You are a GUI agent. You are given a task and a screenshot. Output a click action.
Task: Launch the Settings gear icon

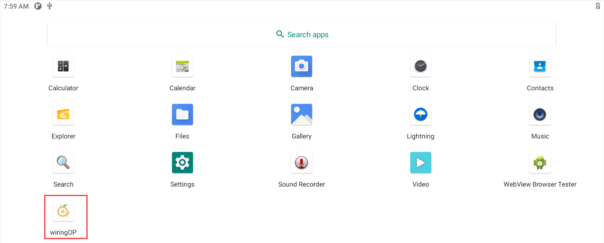182,163
